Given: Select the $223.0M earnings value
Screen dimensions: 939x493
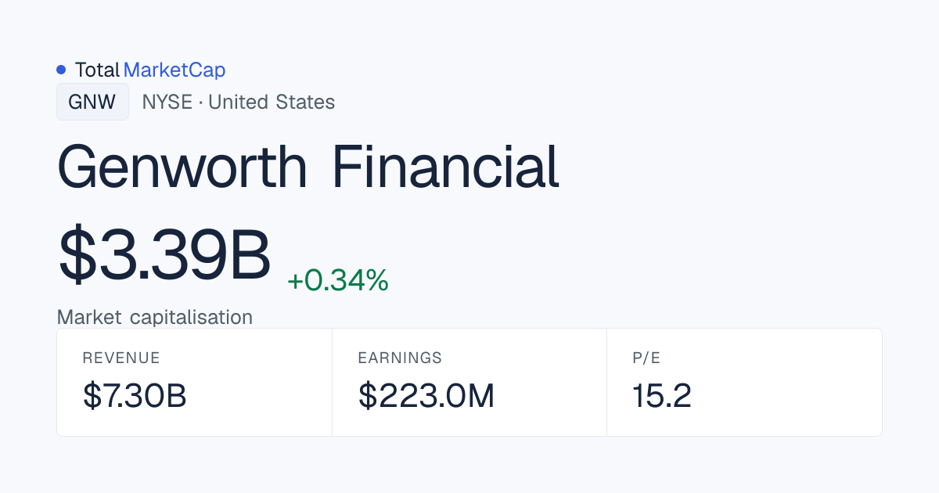Looking at the screenshot, I should pos(426,396).
